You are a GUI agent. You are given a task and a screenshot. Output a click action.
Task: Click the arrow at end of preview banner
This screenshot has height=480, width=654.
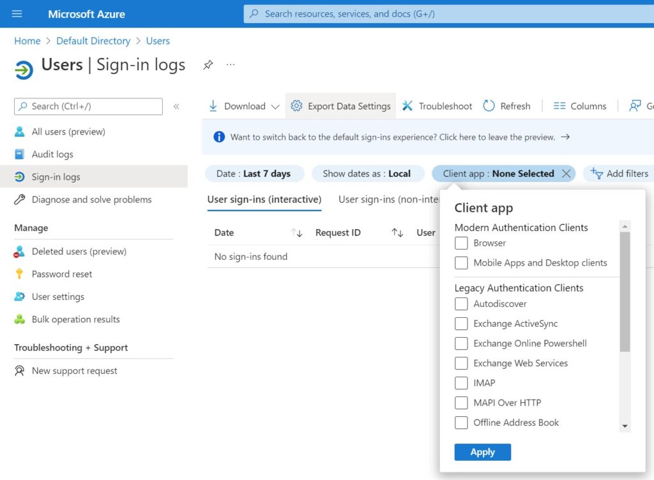pos(565,137)
